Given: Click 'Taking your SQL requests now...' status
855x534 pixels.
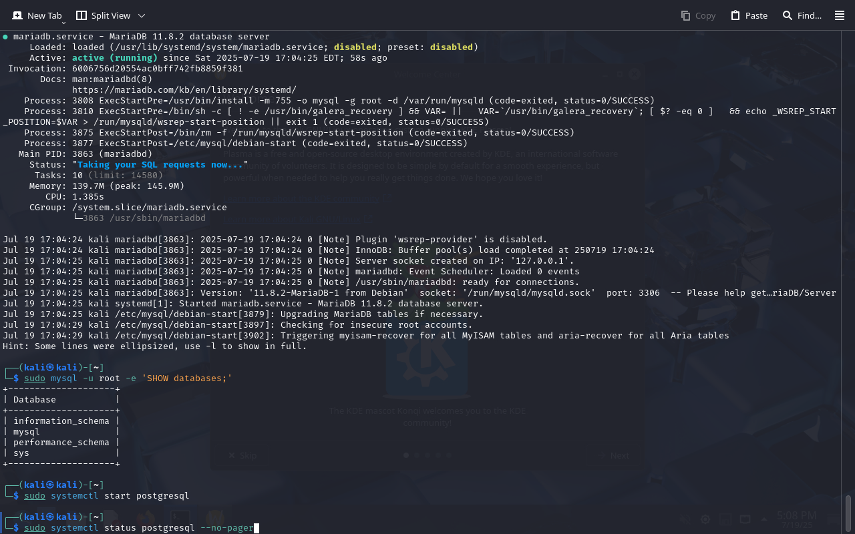Looking at the screenshot, I should (160, 165).
